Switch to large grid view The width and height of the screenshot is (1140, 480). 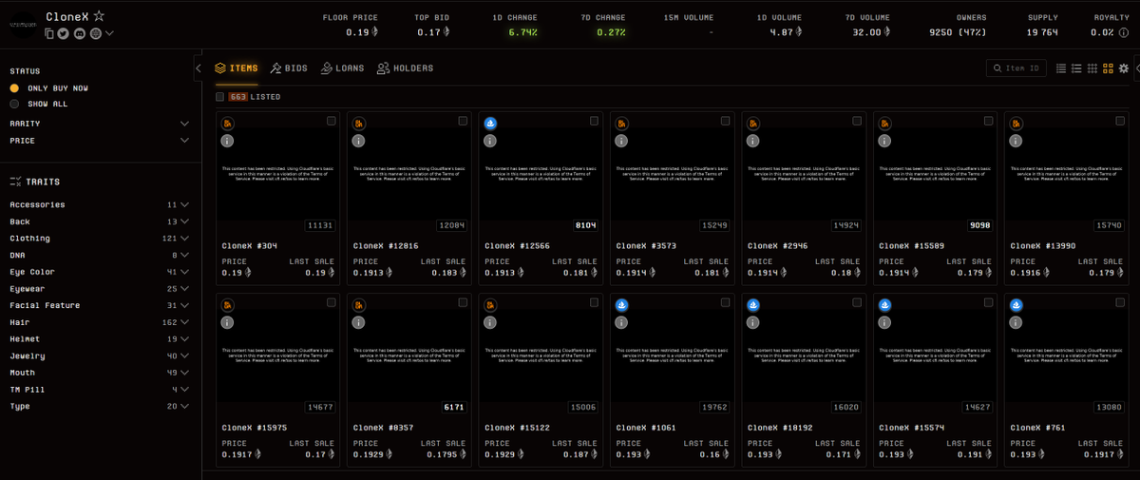pyautogui.click(x=1108, y=68)
